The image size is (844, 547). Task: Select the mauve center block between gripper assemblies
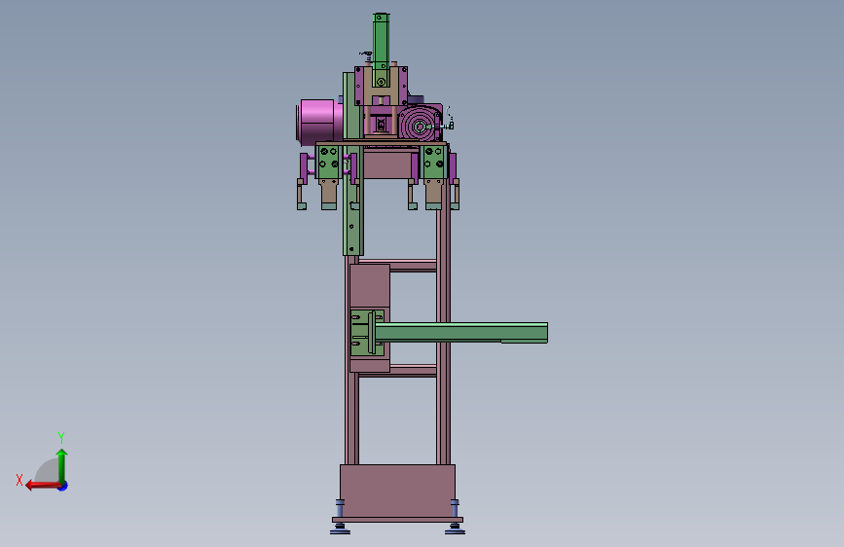coord(387,164)
